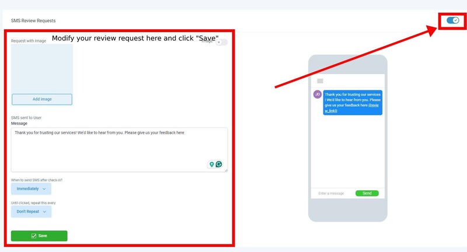
Task: Click 'When to send SMS after check-in?' label
Action: coord(37,180)
